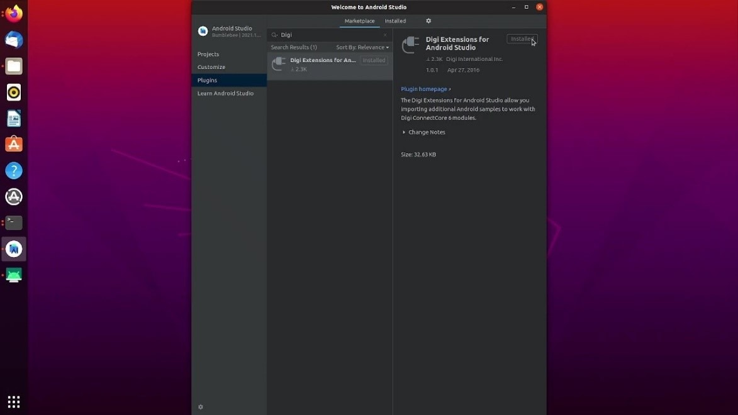Click the search magnifier icon
The width and height of the screenshot is (738, 415).
(274, 35)
